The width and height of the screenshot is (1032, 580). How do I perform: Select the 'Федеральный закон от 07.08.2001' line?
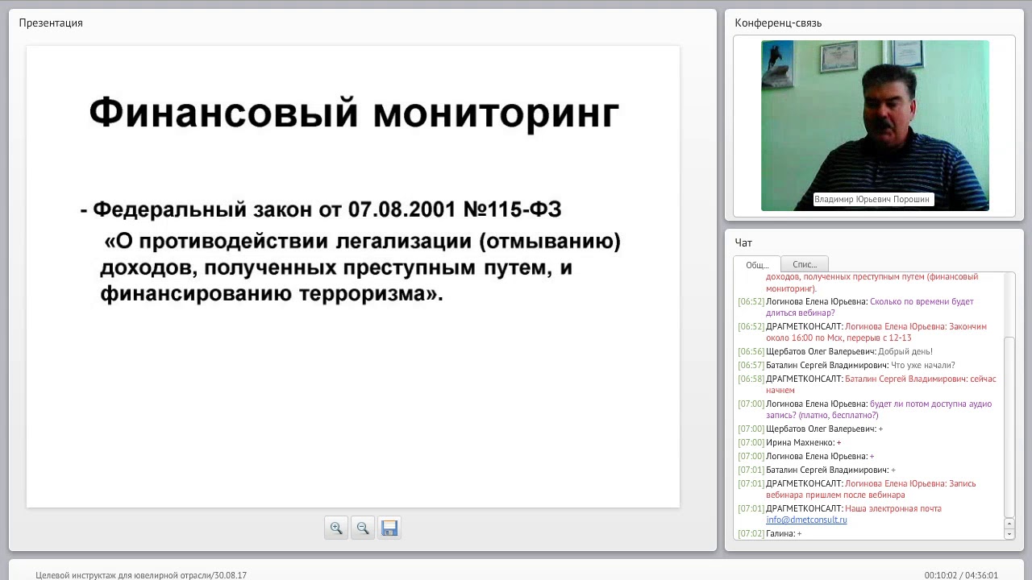click(321, 209)
